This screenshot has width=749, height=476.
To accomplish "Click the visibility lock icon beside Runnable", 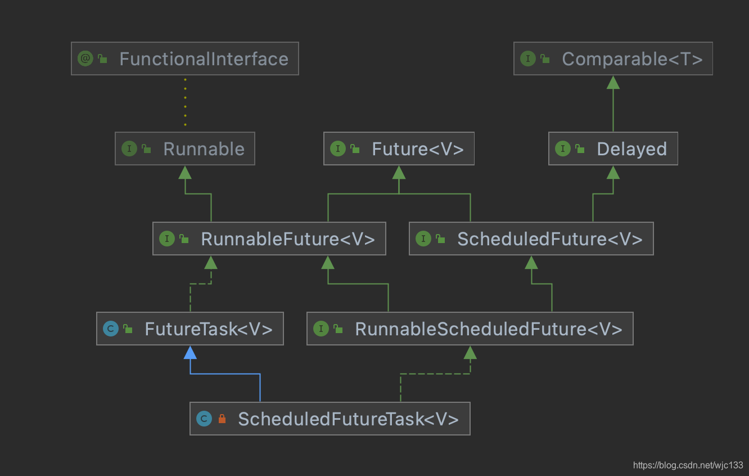I will click(146, 148).
